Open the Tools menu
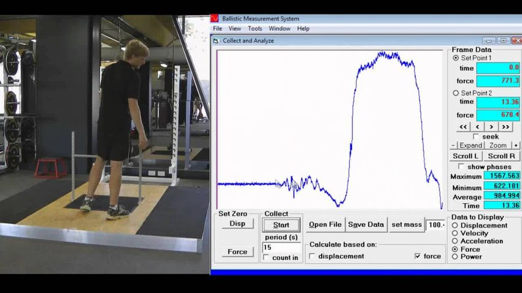The width and height of the screenshot is (522, 293). click(x=255, y=29)
